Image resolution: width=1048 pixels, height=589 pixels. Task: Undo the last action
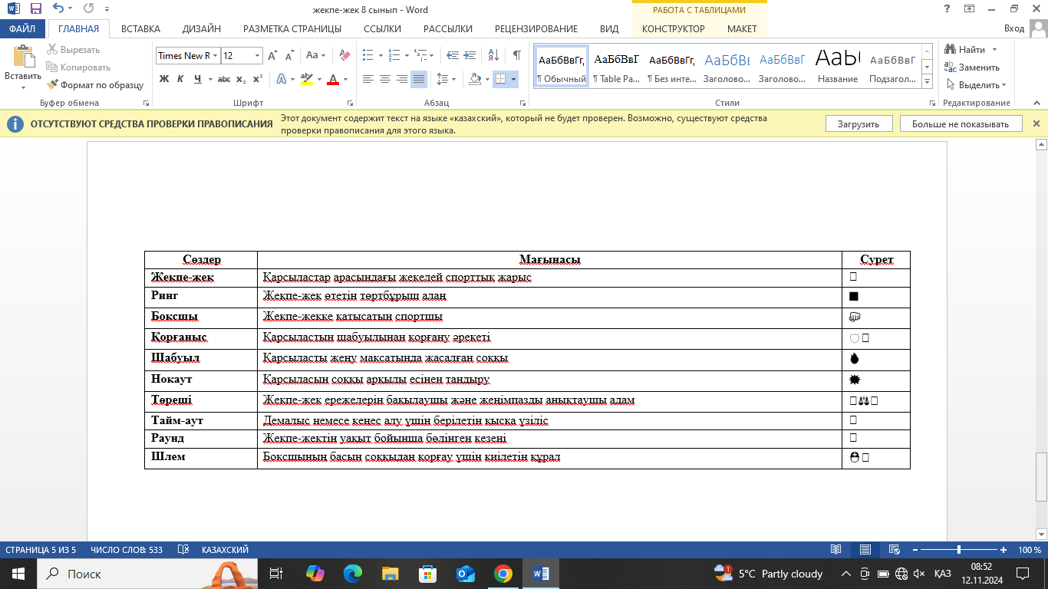pyautogui.click(x=59, y=9)
